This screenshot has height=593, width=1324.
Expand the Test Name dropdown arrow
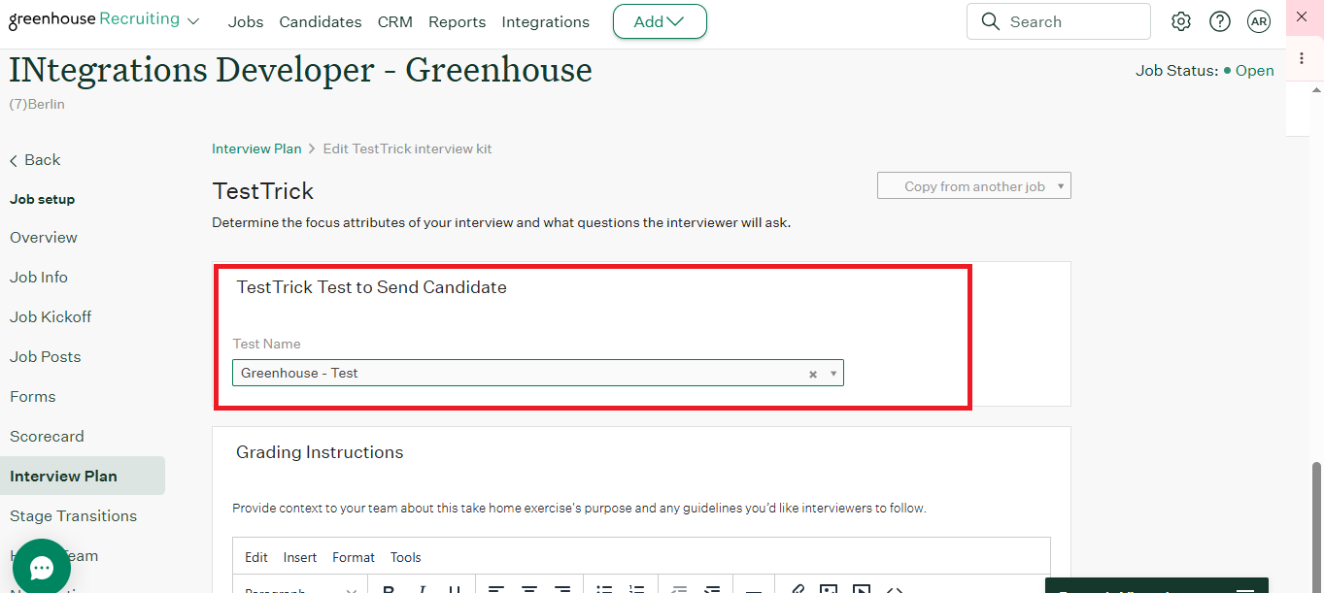coord(832,374)
